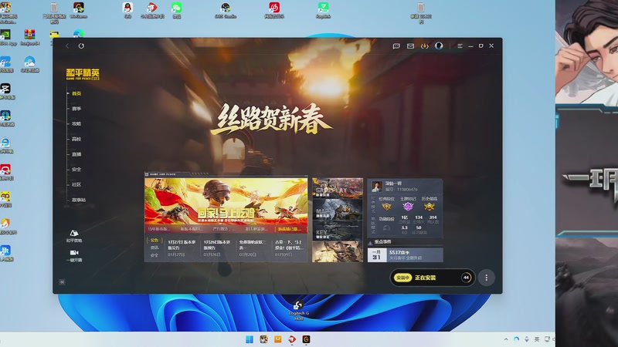Show hidden tray icons chevron
The width and height of the screenshot is (618, 347).
(506, 339)
